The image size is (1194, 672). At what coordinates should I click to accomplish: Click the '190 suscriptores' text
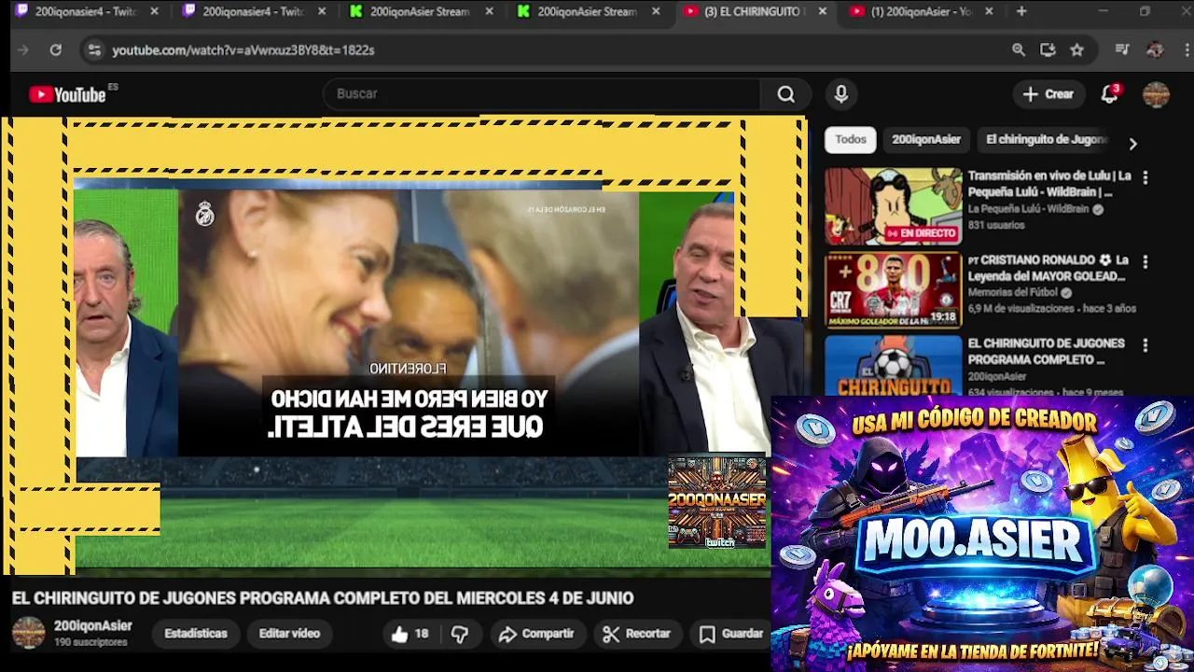click(x=90, y=643)
